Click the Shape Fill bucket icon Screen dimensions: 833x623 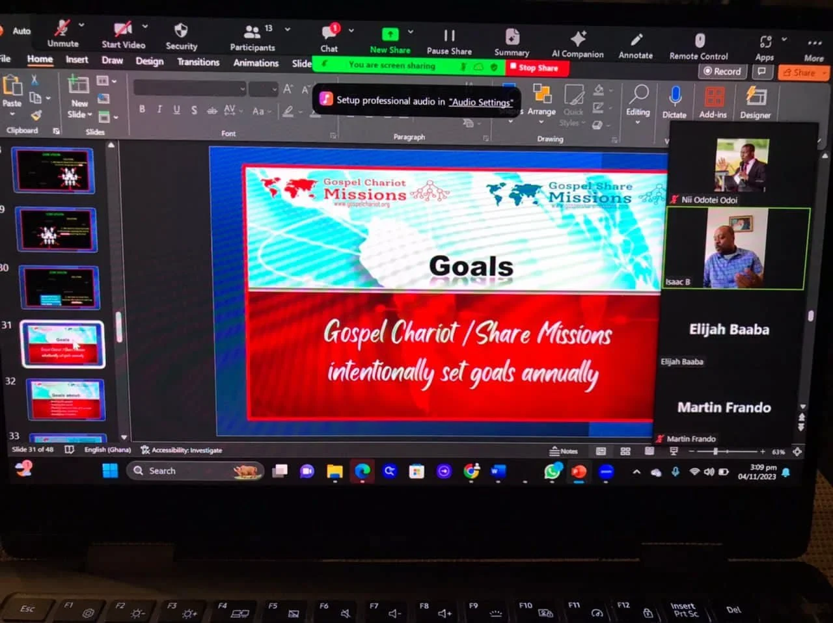pos(599,91)
